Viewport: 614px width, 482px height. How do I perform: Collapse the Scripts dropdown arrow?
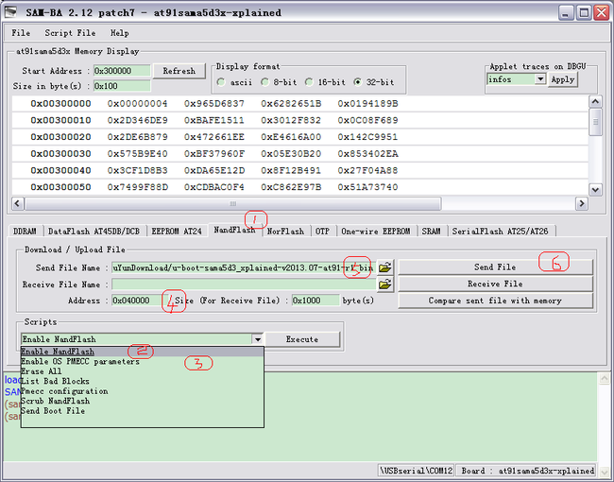click(257, 339)
